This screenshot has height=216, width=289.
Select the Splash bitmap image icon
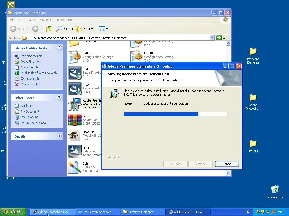(74, 167)
